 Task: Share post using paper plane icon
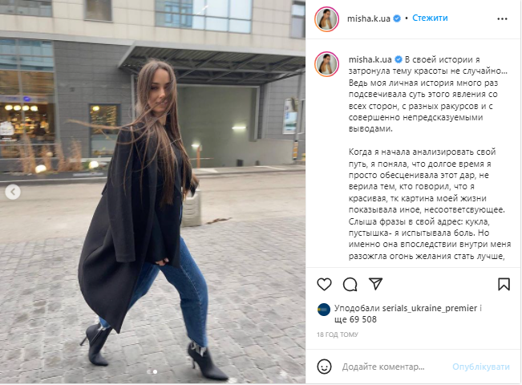click(375, 284)
